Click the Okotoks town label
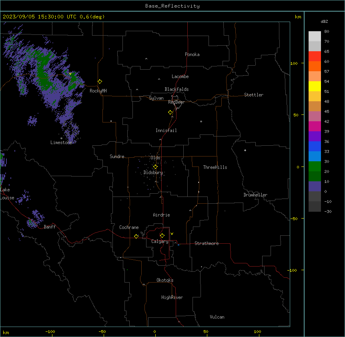Image resolution: width=345 pixels, height=337 pixels. 165,280
